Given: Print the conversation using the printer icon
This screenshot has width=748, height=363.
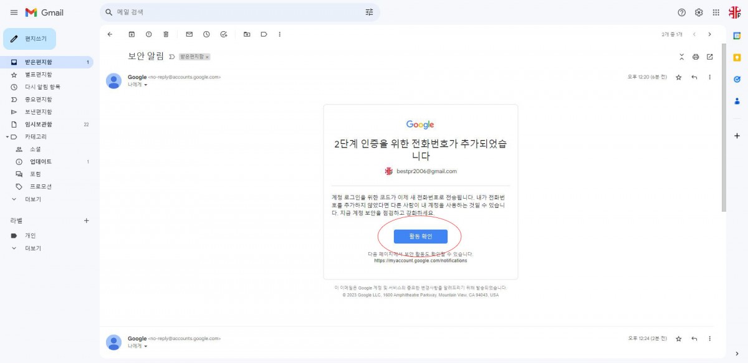Looking at the screenshot, I should pos(696,57).
